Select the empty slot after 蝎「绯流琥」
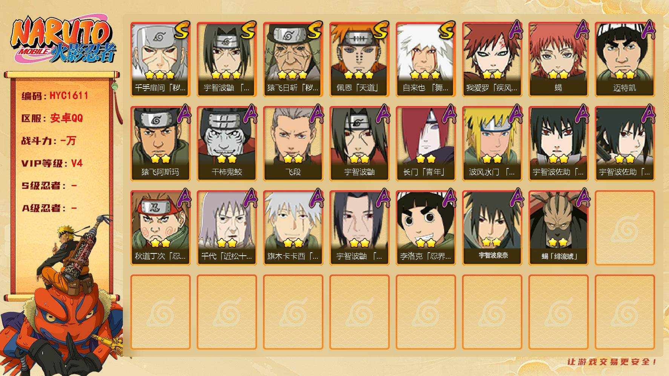Screen dimensions: 669x376 pos(625,228)
